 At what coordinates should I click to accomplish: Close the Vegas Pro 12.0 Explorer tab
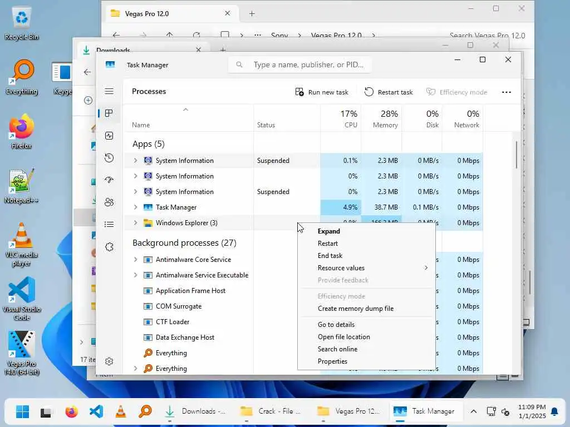tap(228, 13)
